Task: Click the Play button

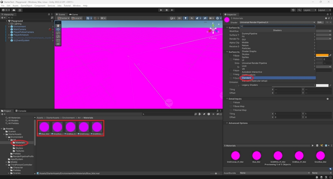Action: click(x=161, y=10)
